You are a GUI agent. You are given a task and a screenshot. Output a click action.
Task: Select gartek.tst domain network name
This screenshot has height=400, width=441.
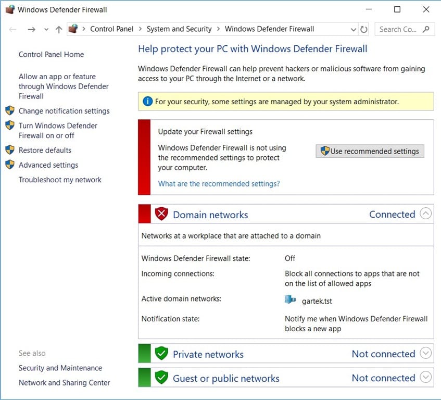(x=317, y=301)
